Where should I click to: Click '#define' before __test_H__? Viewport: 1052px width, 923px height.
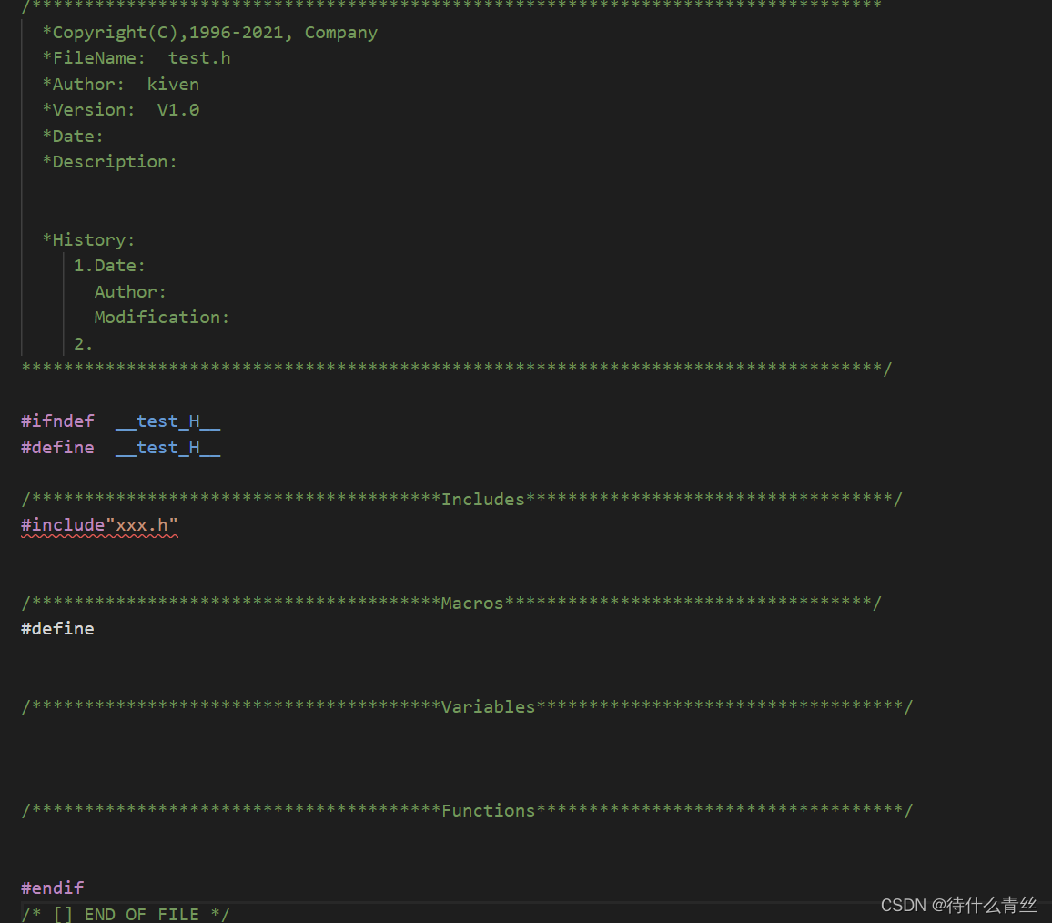point(57,447)
